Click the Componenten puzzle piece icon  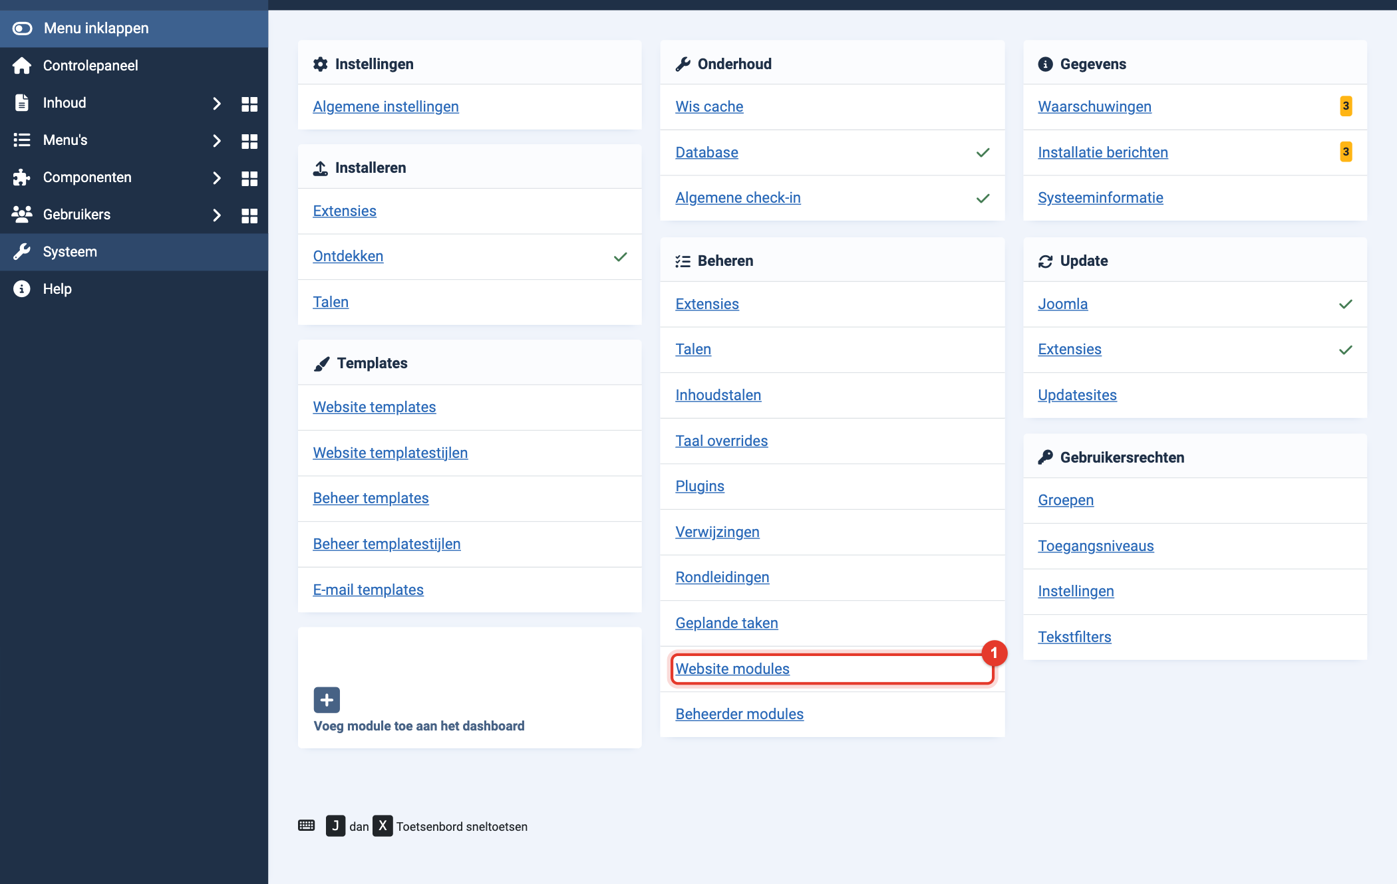pyautogui.click(x=22, y=177)
